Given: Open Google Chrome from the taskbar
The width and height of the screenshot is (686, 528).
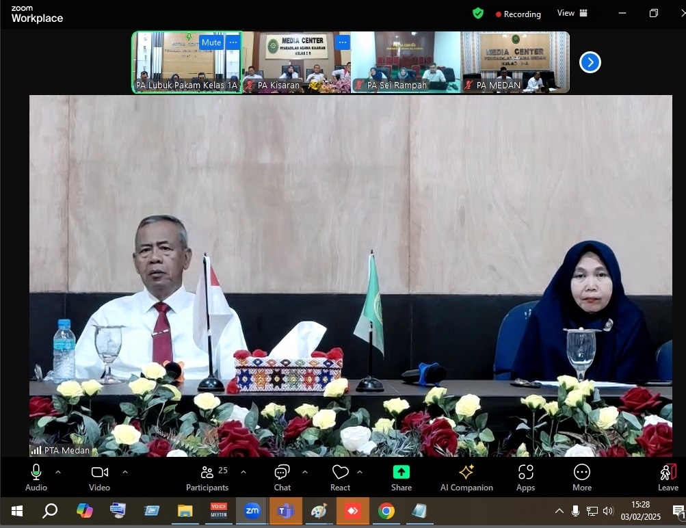Looking at the screenshot, I should tap(386, 511).
